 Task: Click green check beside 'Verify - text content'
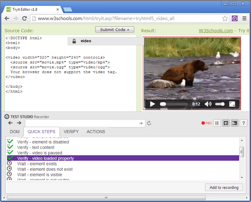pos(10,147)
